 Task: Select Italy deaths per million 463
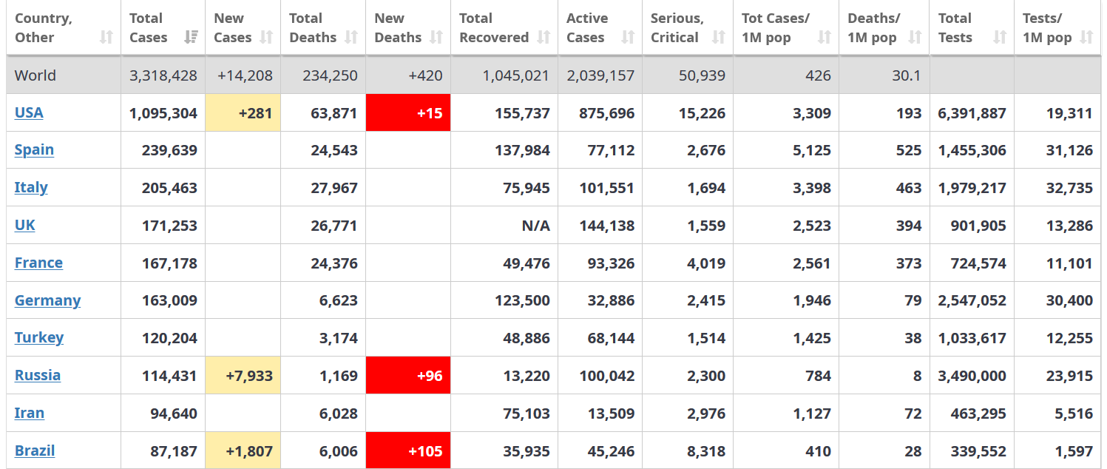tap(909, 188)
